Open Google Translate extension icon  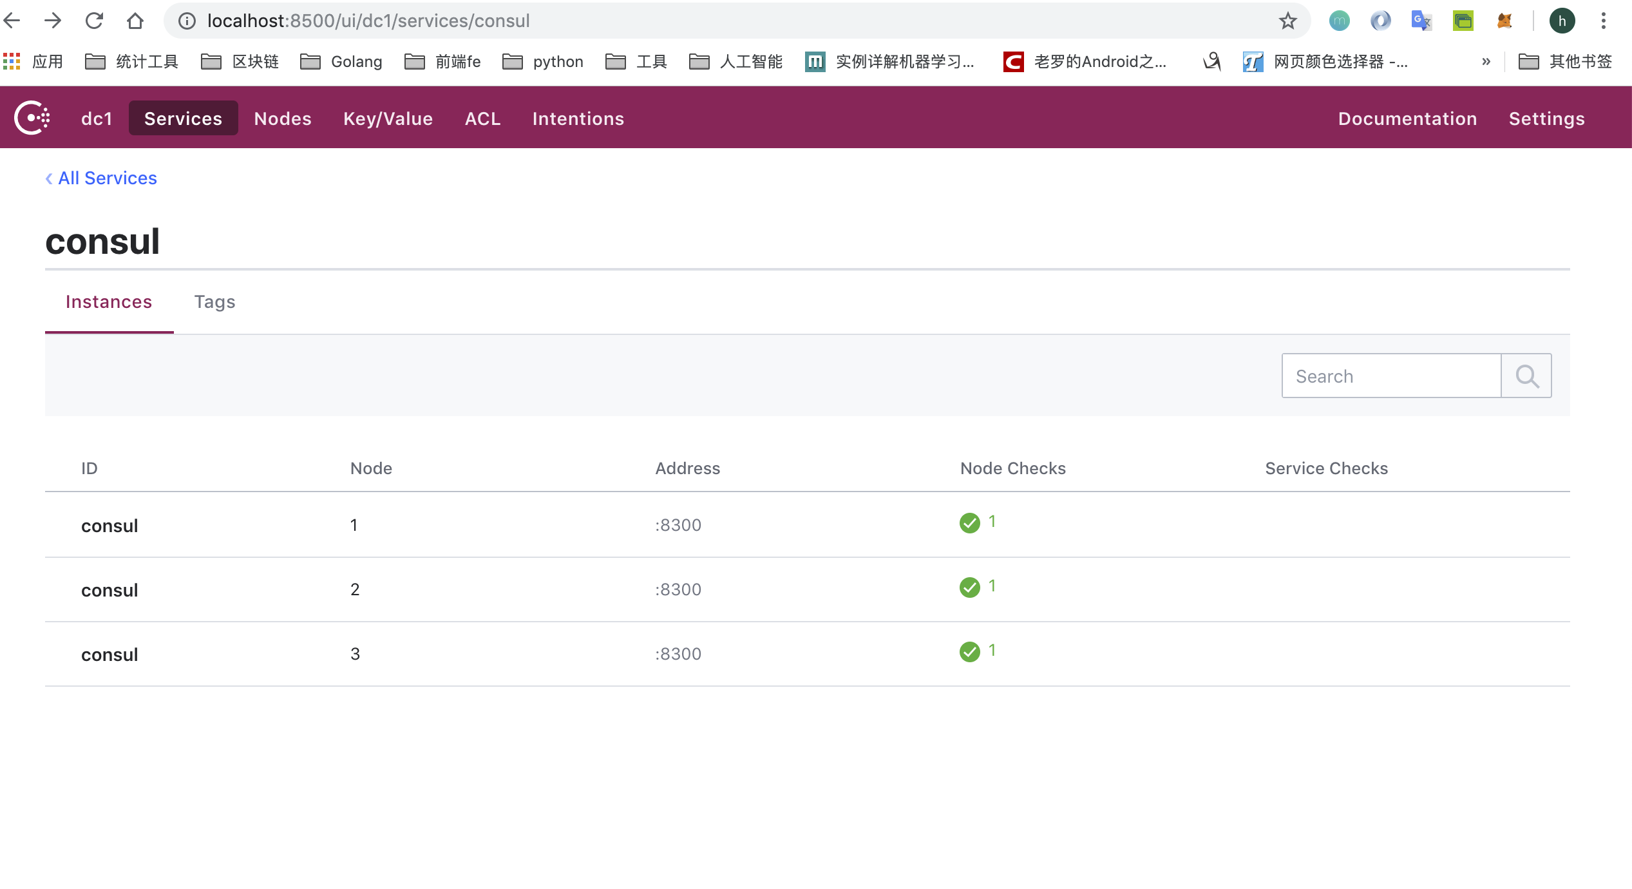[1421, 21]
